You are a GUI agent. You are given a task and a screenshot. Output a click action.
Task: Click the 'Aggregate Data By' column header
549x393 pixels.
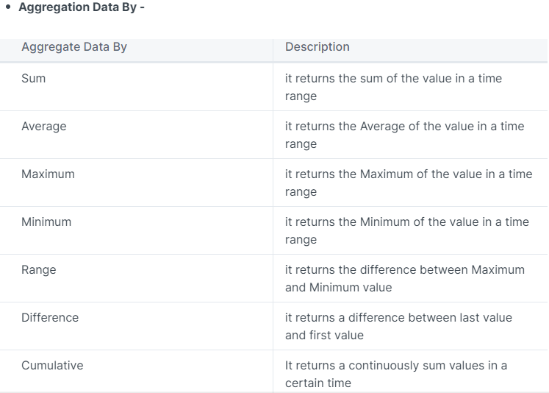pyautogui.click(x=74, y=47)
